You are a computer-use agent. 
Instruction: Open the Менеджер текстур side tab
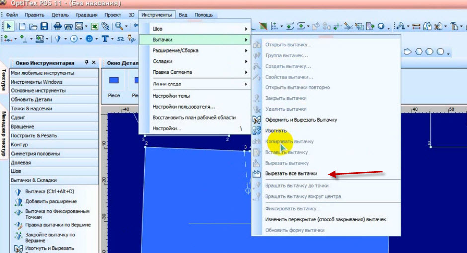[x=4, y=133]
